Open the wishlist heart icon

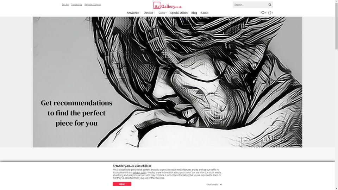tap(263, 13)
